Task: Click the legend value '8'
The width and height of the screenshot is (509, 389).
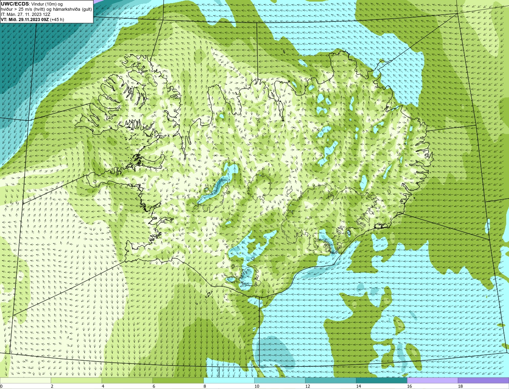Action: tap(204, 386)
